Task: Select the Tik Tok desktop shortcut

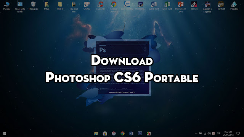Action: 194,6
